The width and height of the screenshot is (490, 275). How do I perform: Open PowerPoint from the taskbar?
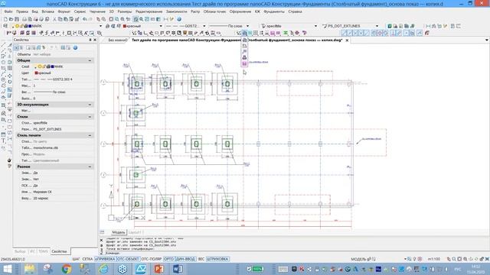pos(158,269)
